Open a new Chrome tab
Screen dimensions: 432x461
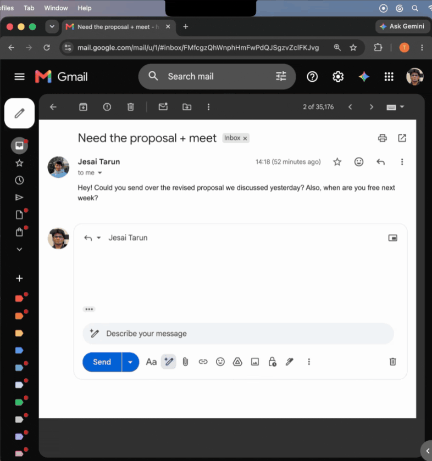[x=186, y=27]
